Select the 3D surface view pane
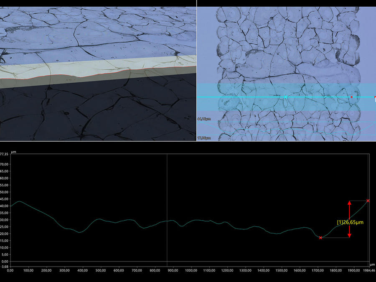This screenshot has width=376, height=282. click(96, 71)
